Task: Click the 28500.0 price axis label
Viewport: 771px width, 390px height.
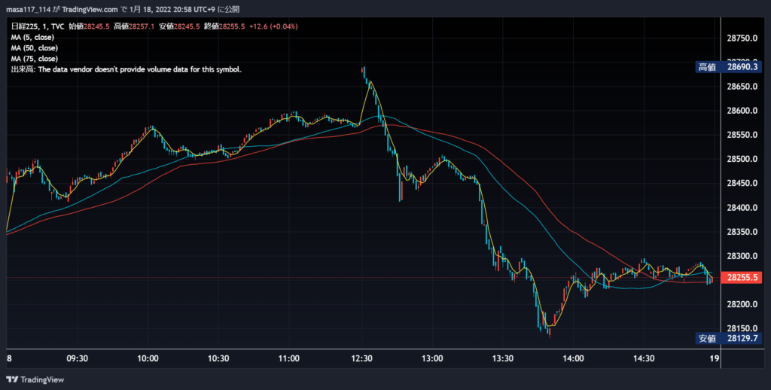Action: tap(742, 160)
